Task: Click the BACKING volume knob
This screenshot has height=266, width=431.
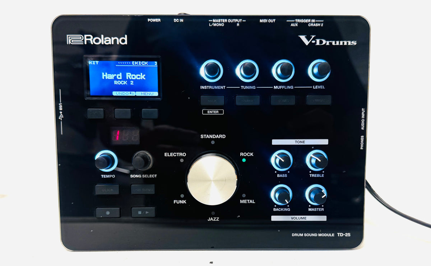Action: (282, 195)
